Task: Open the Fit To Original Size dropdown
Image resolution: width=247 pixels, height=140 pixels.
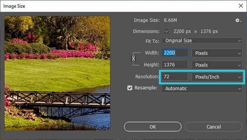Action: 202,41
